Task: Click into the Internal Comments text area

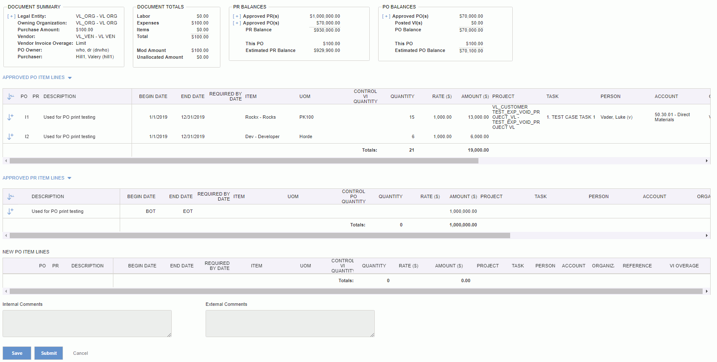Action: point(87,324)
